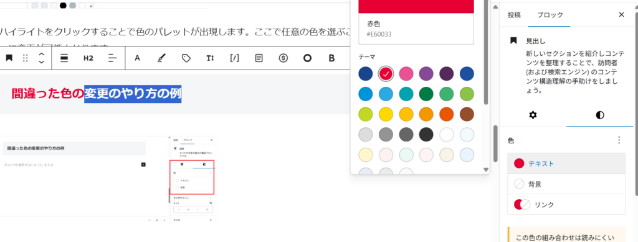Viewport: 638px width, 242px height.
Task: Switch to the 投稿 tab
Action: pyautogui.click(x=514, y=15)
